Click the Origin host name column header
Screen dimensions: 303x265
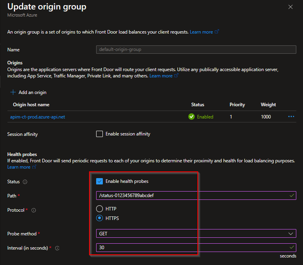pos(31,105)
